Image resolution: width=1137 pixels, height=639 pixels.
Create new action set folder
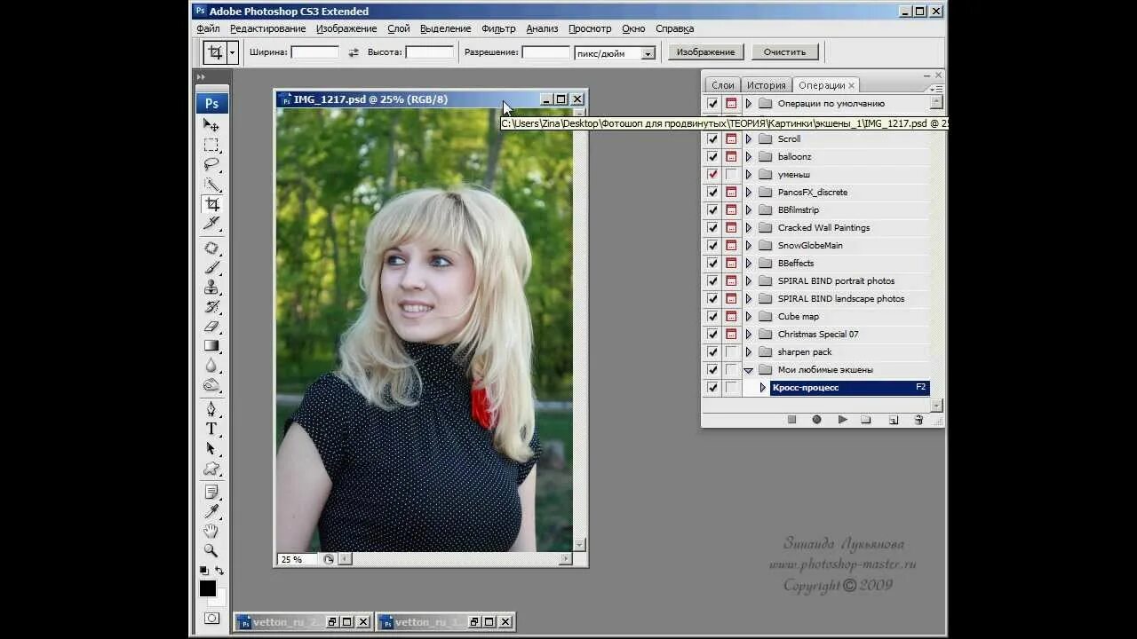click(866, 420)
